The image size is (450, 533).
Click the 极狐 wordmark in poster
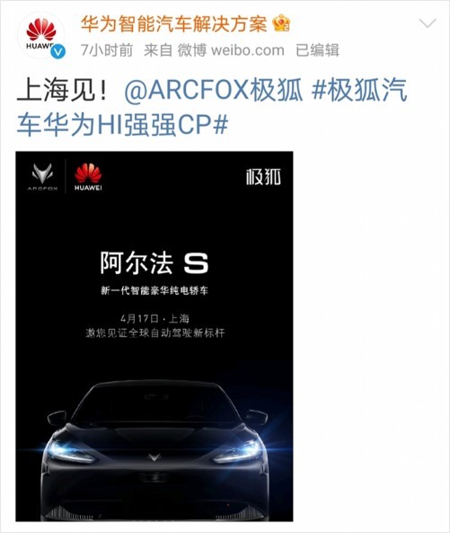(x=263, y=177)
